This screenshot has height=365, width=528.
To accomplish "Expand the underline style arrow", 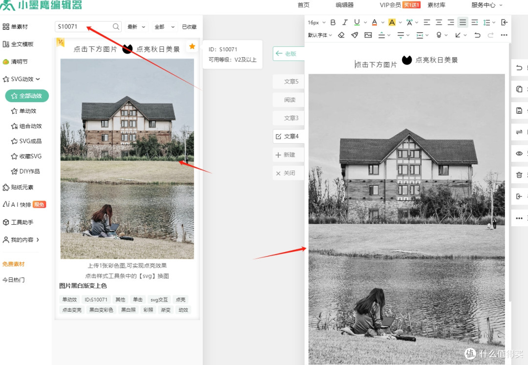I will click(x=365, y=22).
